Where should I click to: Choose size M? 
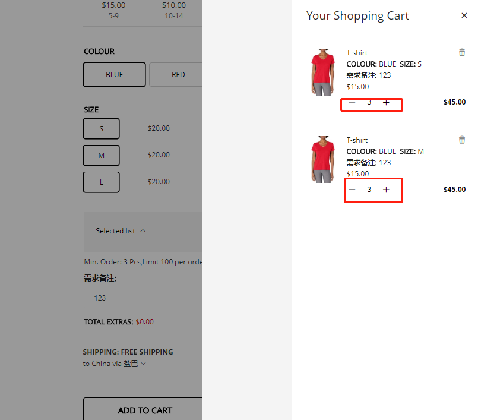point(102,155)
